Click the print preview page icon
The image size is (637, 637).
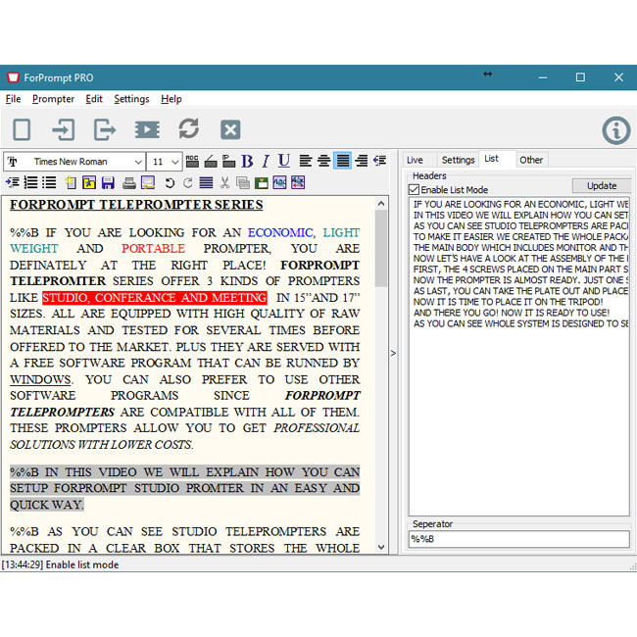click(148, 183)
